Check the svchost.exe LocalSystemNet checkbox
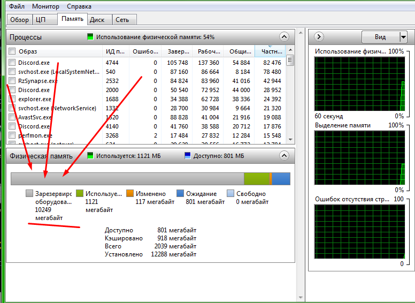The image size is (415, 303). tap(12, 72)
